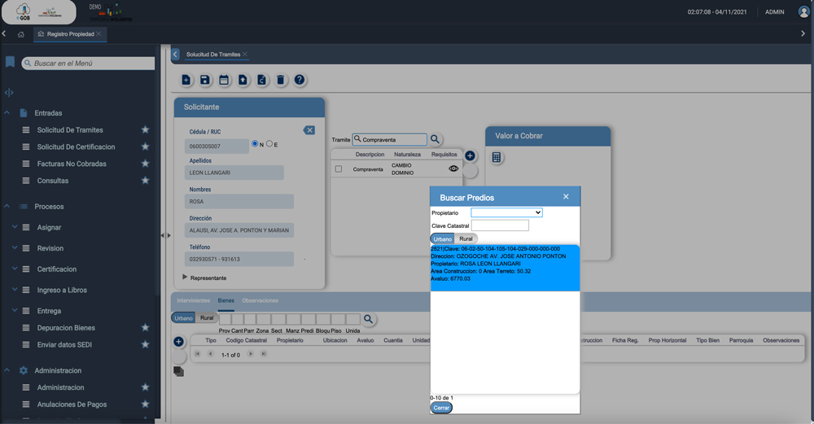
Task: Click the calendar icon in toolbar
Action: coord(224,80)
